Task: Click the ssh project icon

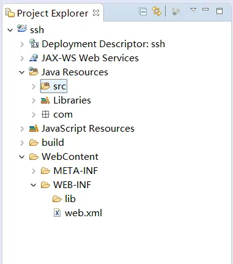Action: 22,29
